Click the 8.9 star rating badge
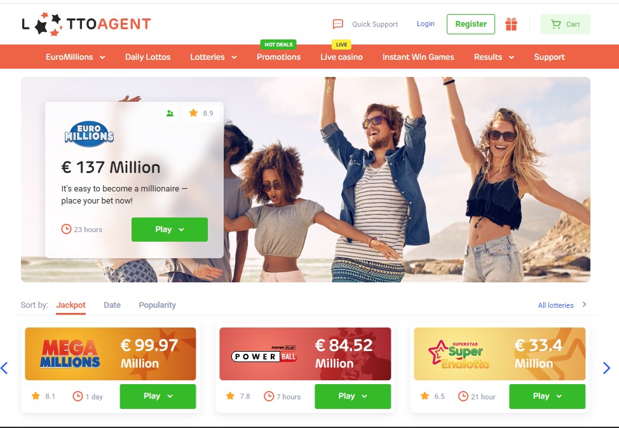Viewport: 619px width, 428px height. click(x=201, y=113)
